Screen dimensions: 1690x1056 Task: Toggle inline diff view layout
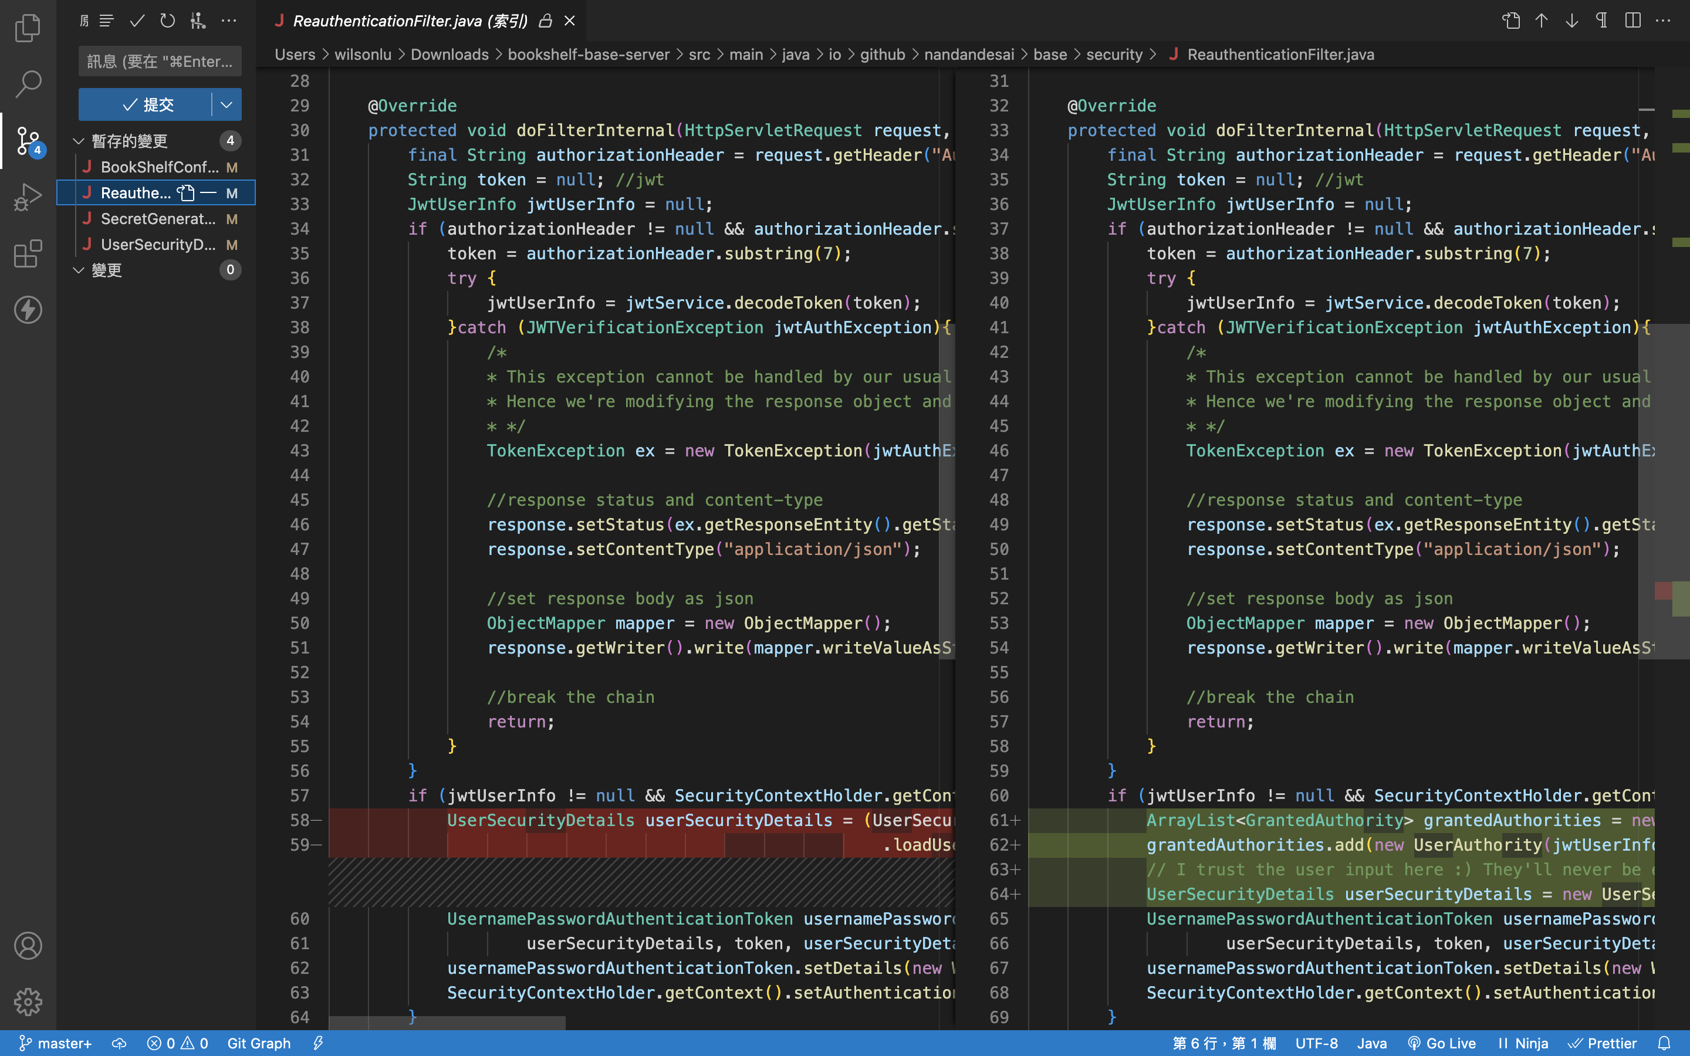[1632, 21]
